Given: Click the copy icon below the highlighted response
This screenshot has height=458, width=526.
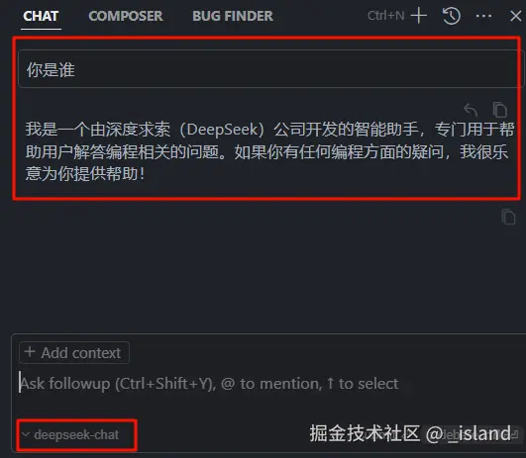Looking at the screenshot, I should click(x=508, y=217).
